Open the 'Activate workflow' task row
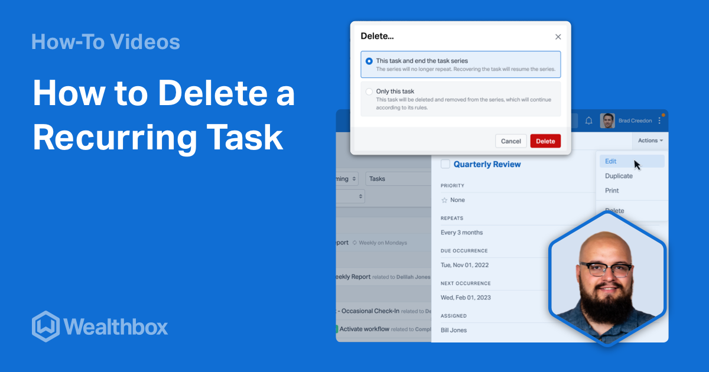Screen dimensions: 709x372 point(384,329)
